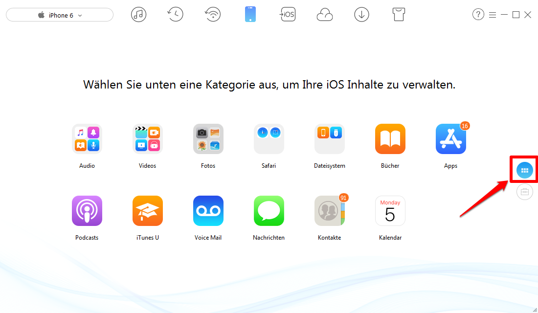Image resolution: width=538 pixels, height=313 pixels.
Task: Open the Bücher category
Action: [390, 139]
